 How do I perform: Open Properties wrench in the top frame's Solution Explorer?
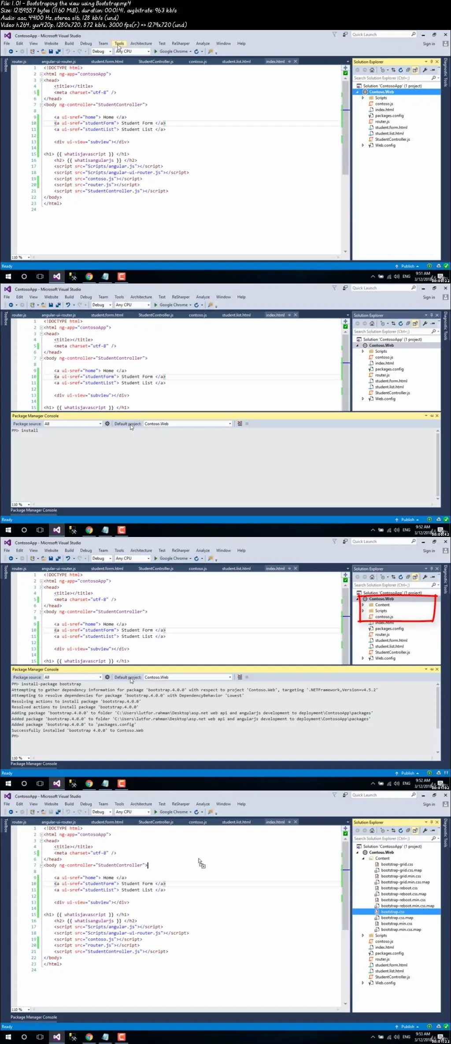(x=425, y=70)
